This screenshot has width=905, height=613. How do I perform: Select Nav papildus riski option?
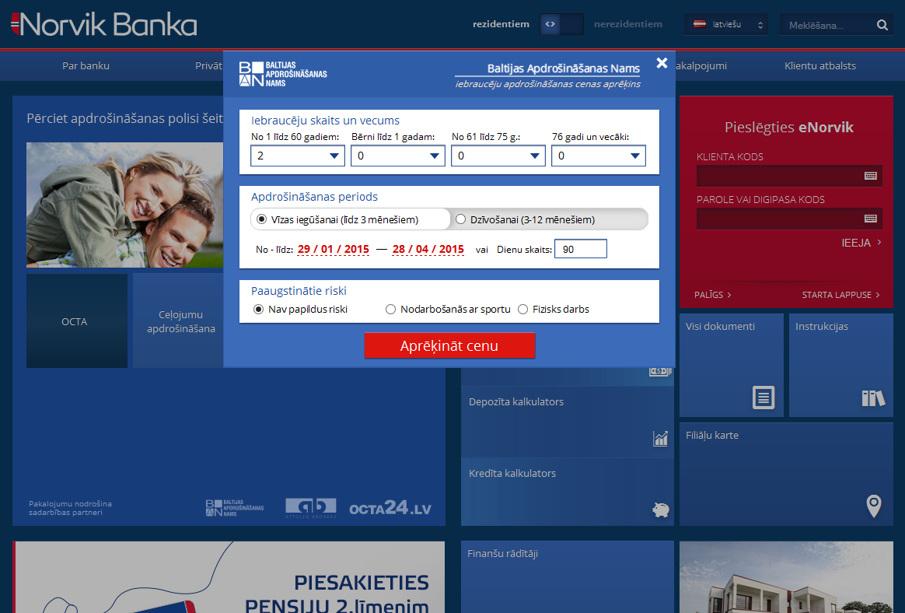coord(259,310)
